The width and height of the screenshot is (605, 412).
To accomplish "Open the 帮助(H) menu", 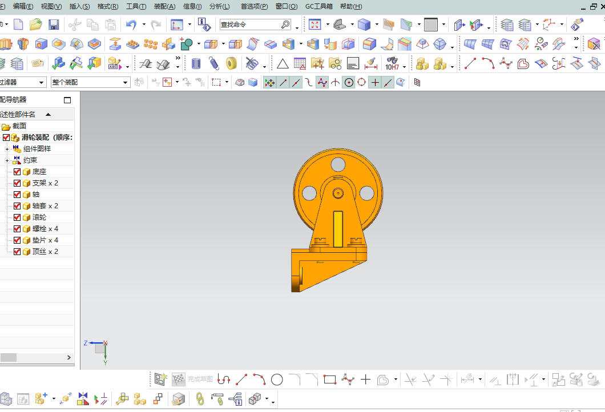I will point(351,6).
